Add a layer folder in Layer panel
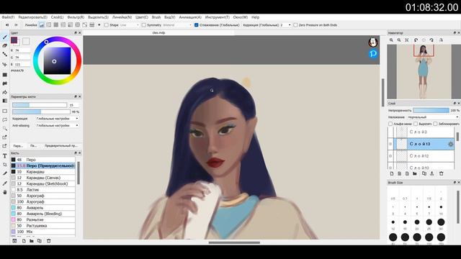This screenshot has width=461, height=259. point(415,173)
